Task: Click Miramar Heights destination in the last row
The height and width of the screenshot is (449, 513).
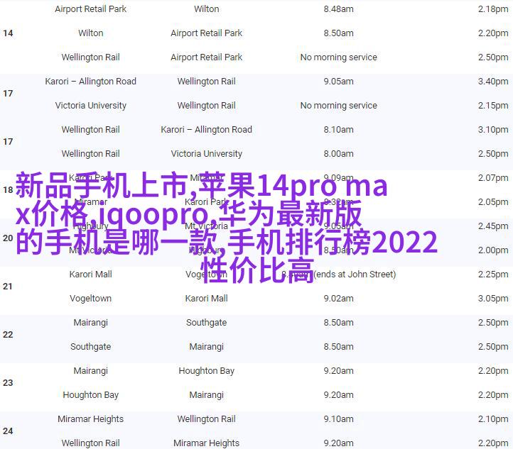Action: coord(207,443)
